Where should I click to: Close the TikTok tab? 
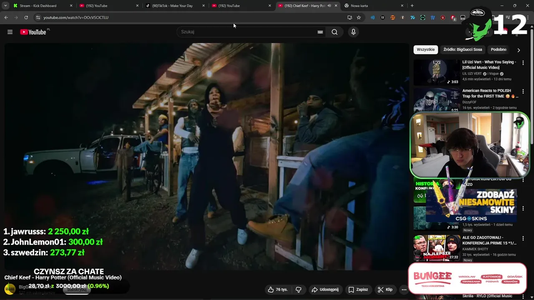tap(204, 6)
